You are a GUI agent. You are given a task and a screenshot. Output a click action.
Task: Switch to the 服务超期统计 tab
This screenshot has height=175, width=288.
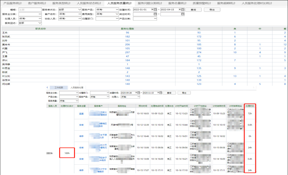(226, 3)
